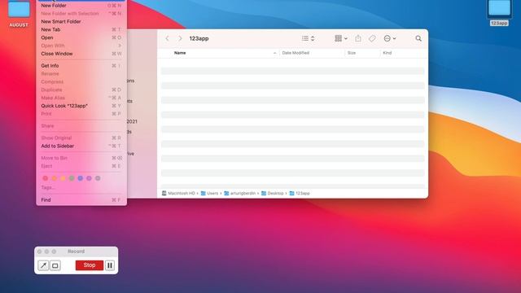
Task: Pick the green tag color dot
Action: coord(72,178)
